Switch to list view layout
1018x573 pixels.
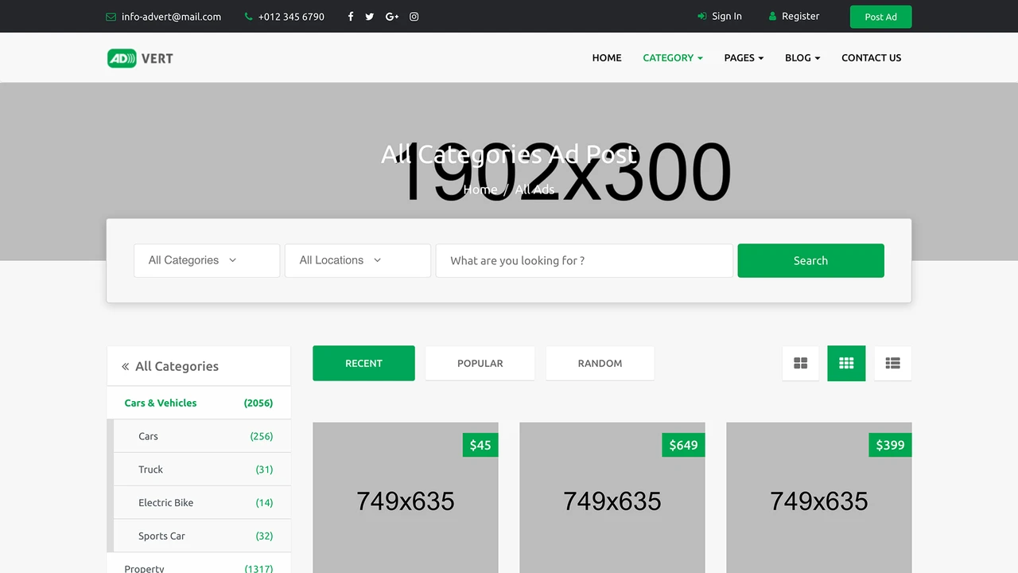click(892, 363)
